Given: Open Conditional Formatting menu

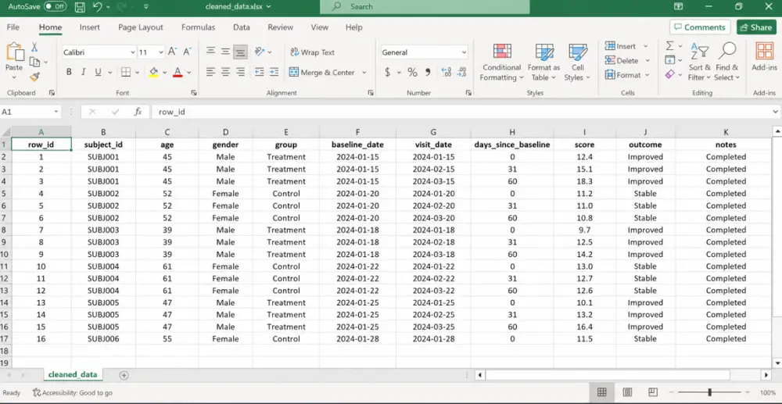Looking at the screenshot, I should 502,63.
